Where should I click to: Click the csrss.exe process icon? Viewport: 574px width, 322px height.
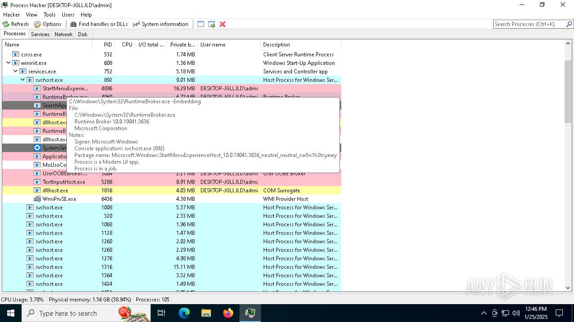[x=16, y=55]
